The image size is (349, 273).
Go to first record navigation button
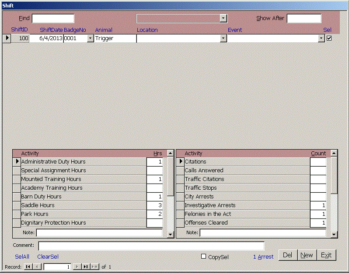(28, 266)
